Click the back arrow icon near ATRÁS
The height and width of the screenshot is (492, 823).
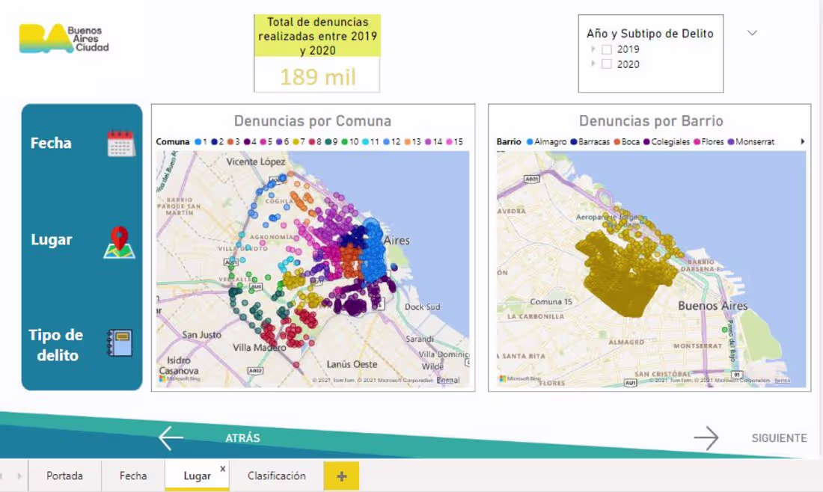171,437
